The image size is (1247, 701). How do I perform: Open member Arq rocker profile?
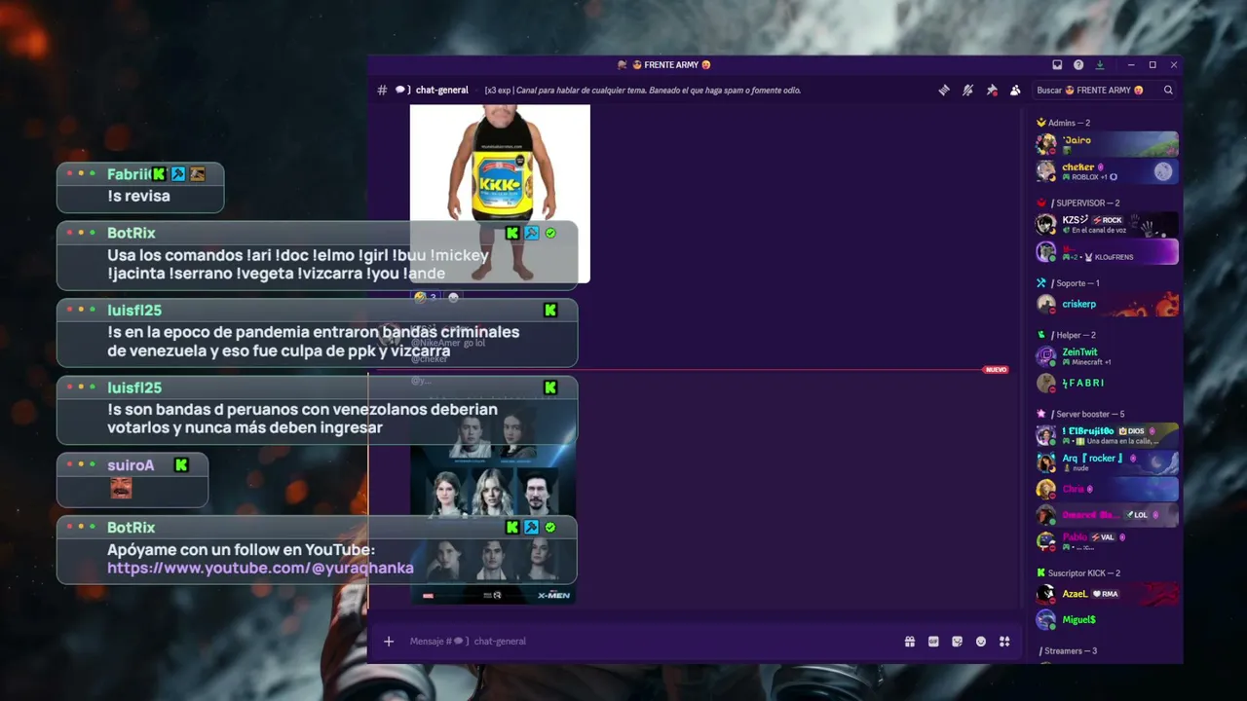coord(1107,462)
